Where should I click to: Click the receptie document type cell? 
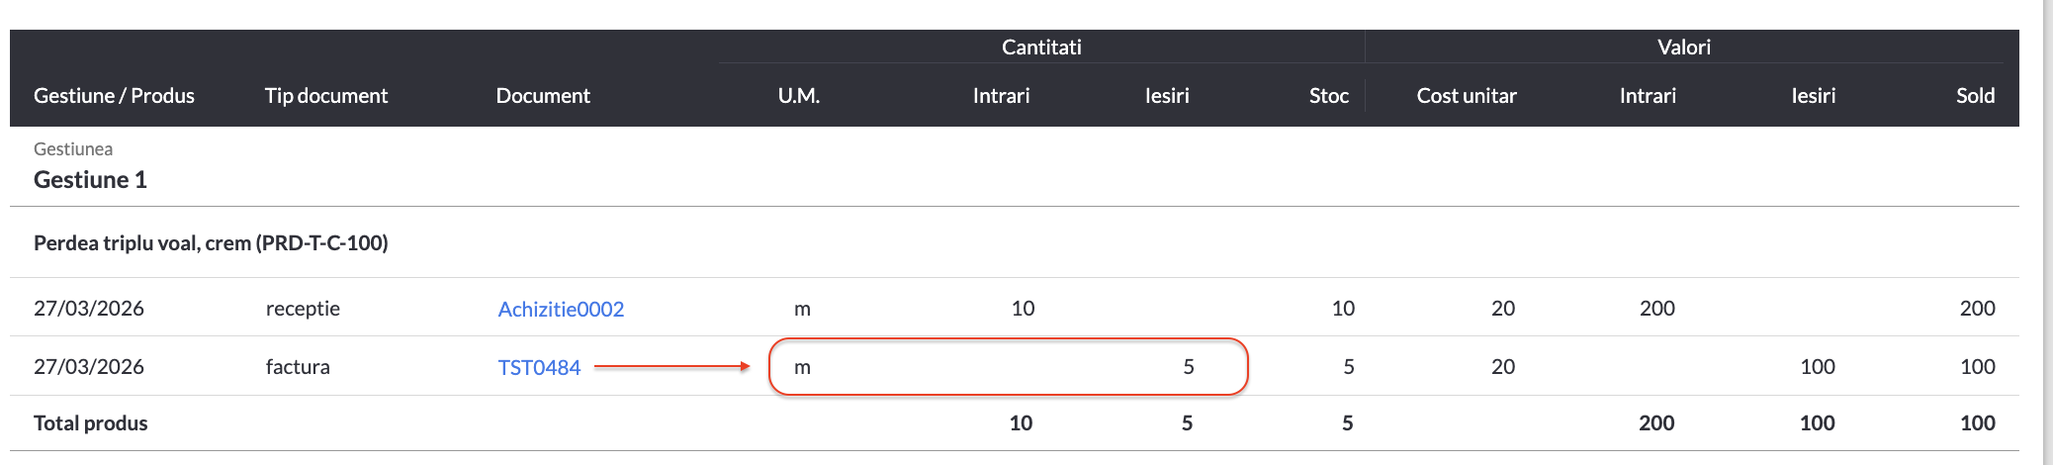point(303,309)
